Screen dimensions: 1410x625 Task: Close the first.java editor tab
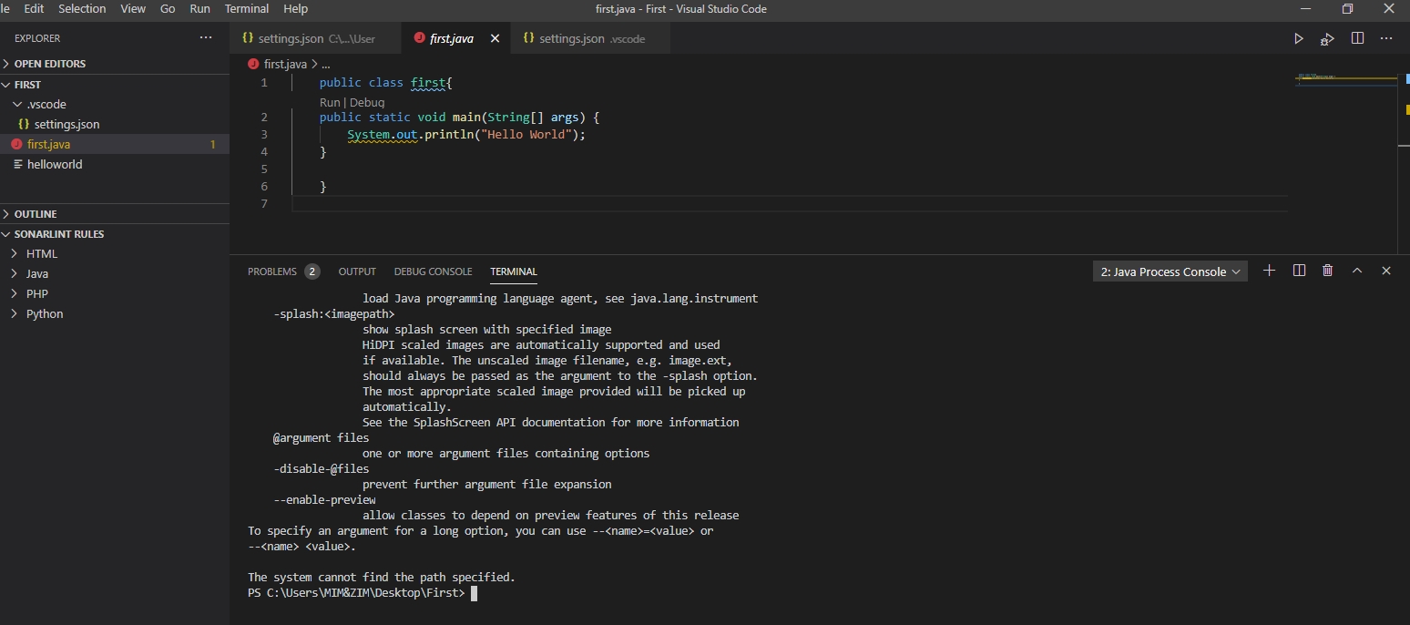tap(495, 38)
